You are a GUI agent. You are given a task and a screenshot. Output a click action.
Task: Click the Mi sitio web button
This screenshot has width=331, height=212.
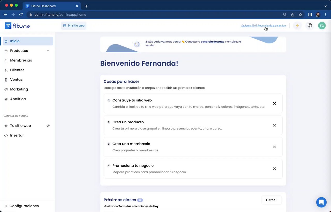point(74,26)
